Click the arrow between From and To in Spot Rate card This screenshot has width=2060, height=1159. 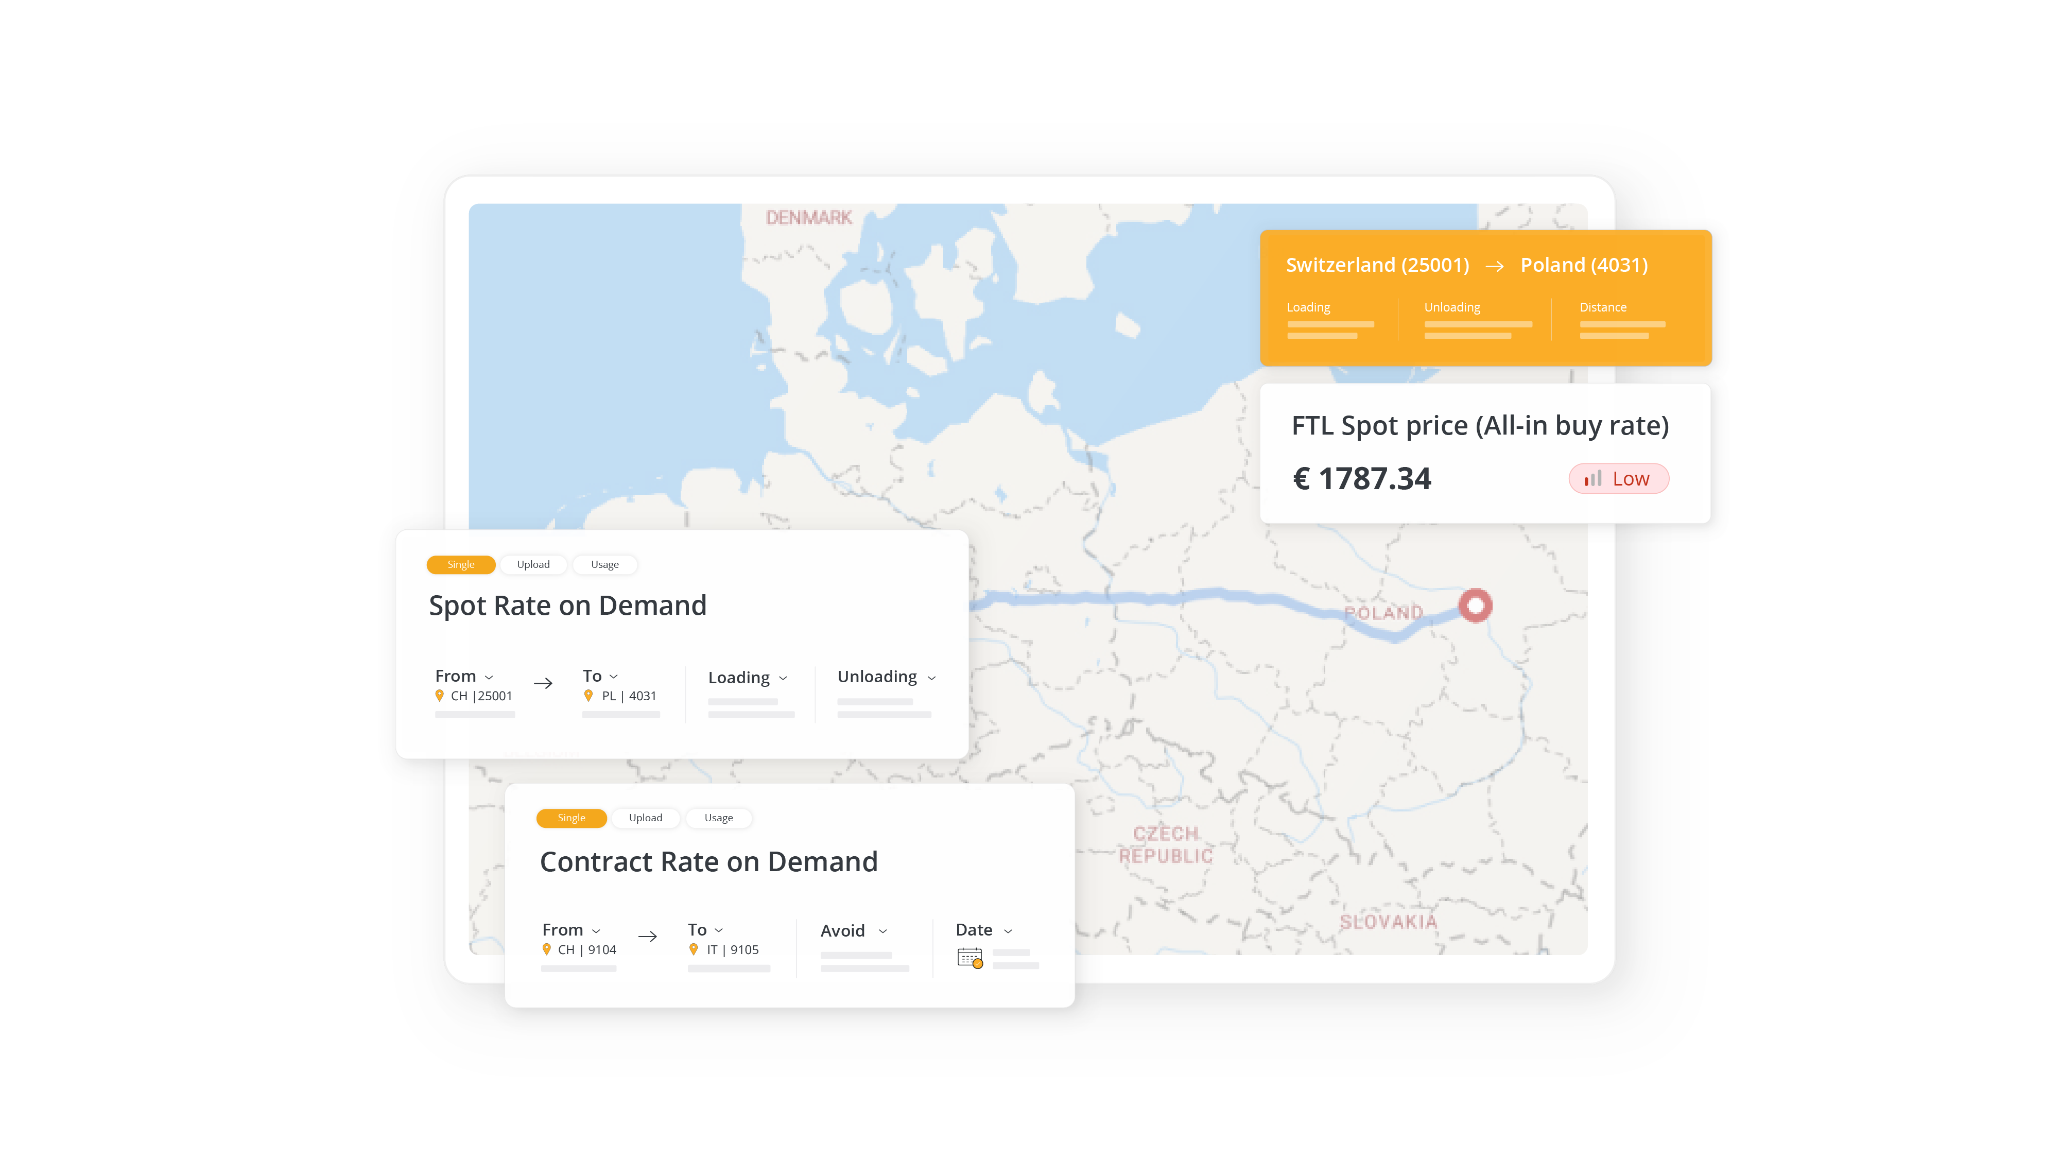point(543,682)
